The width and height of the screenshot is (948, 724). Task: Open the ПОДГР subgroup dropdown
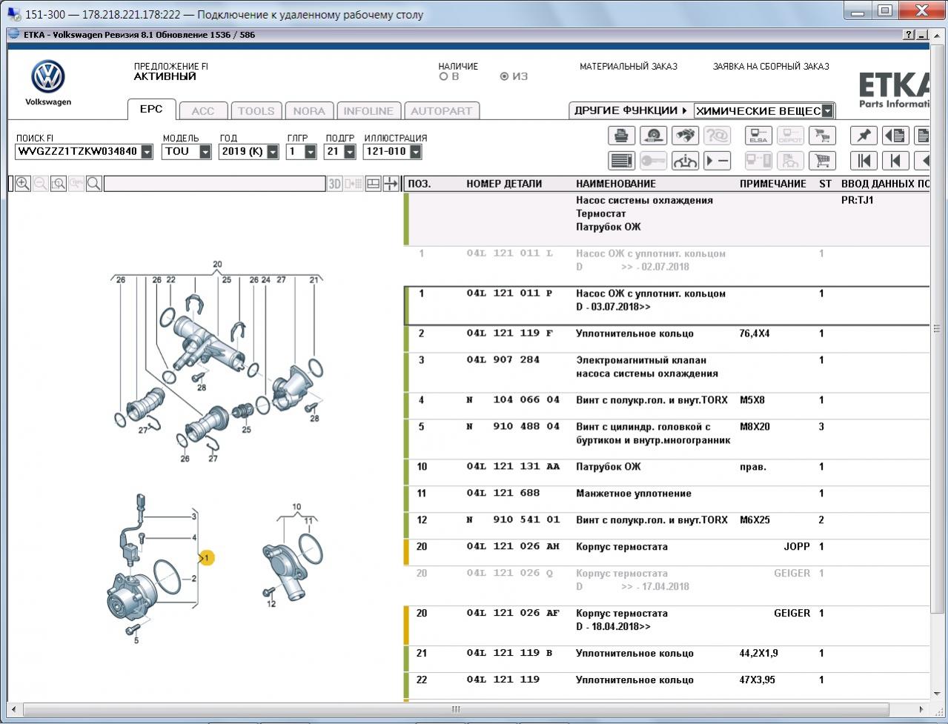point(348,151)
